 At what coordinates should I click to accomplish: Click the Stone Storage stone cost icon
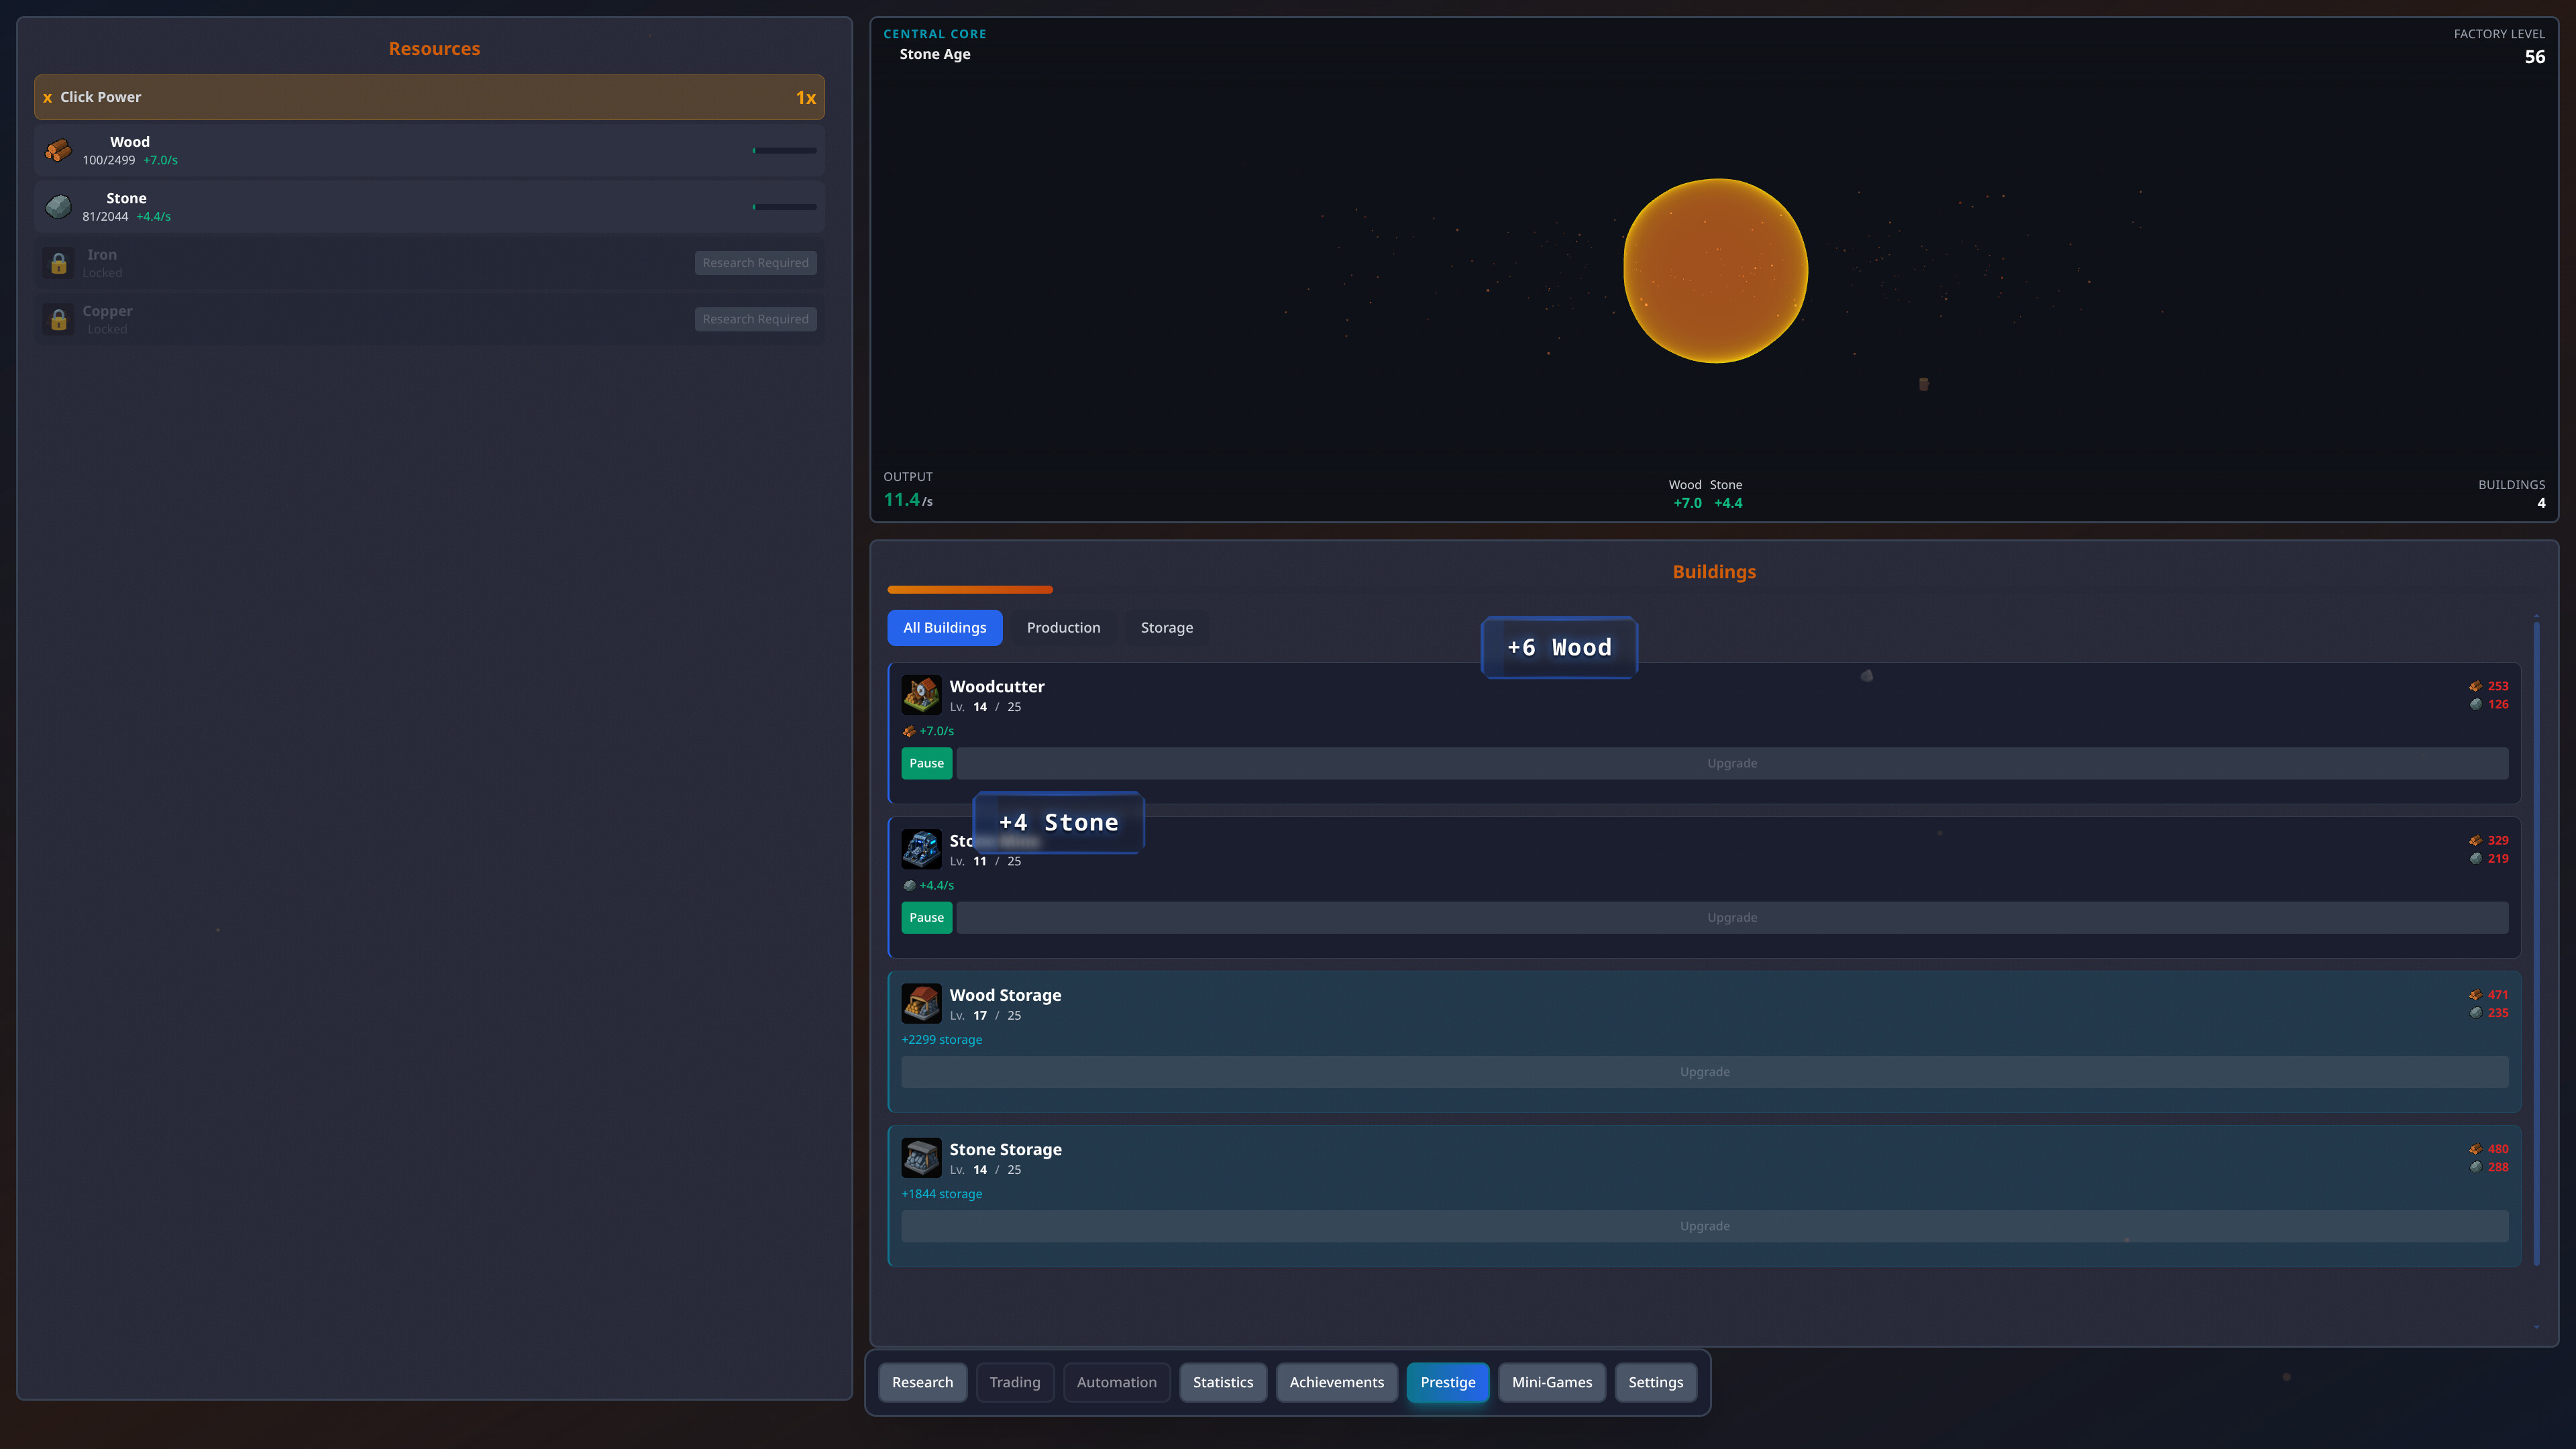(x=2475, y=1167)
